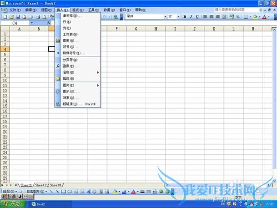
Task: Click the Borders icon on formatting toolbar
Action: click(246, 17)
